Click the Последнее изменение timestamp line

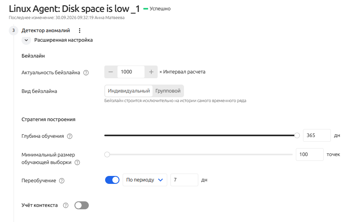pos(67,17)
